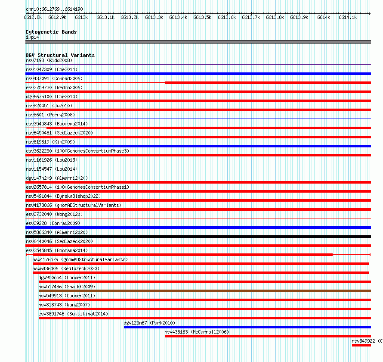This screenshot has width=383, height=362.
Task: Open nsv6436406 (Sedlazeck2020) variant label
Action: [66, 268]
